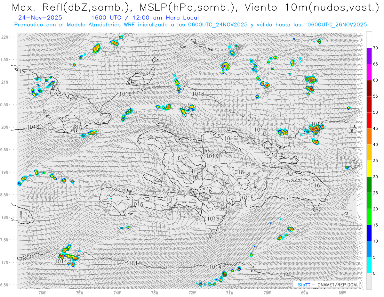The height and width of the screenshot is (297, 384).
Task: Click the light blue 5-10 dBZ colorbar segment
Action: (369, 249)
